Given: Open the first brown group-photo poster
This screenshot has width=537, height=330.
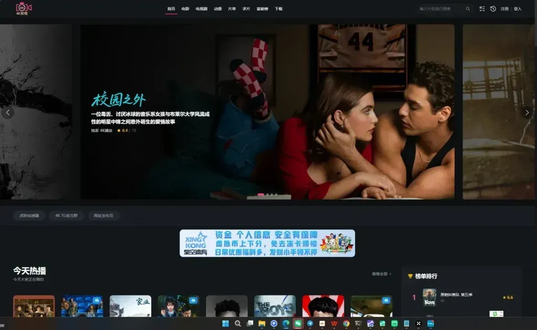Looking at the screenshot, I should [x=34, y=306].
